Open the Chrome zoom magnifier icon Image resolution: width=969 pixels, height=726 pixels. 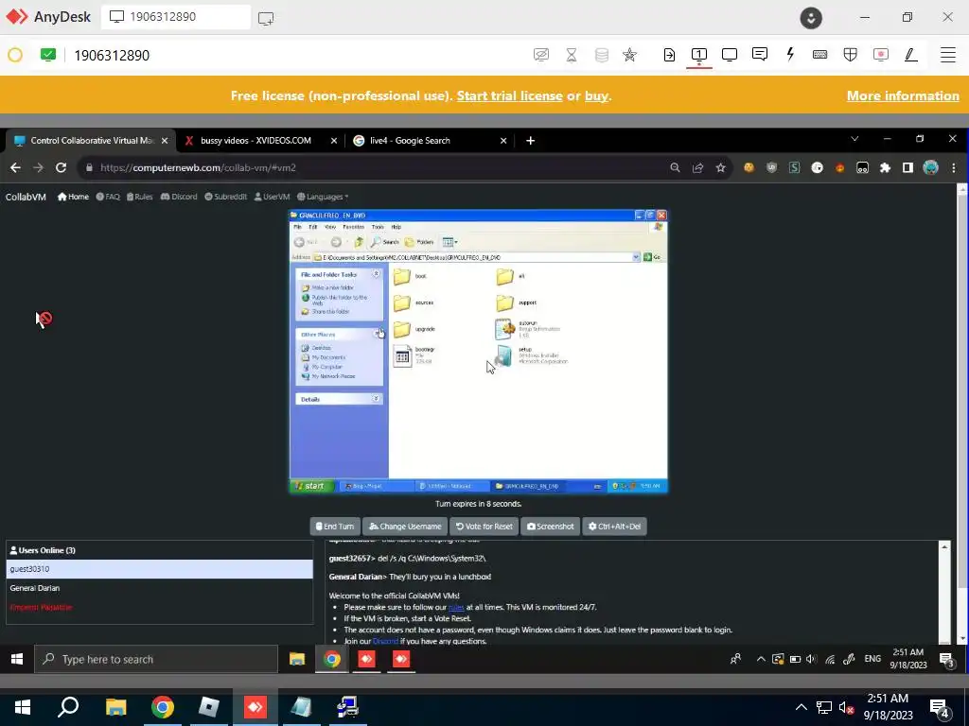pos(675,167)
